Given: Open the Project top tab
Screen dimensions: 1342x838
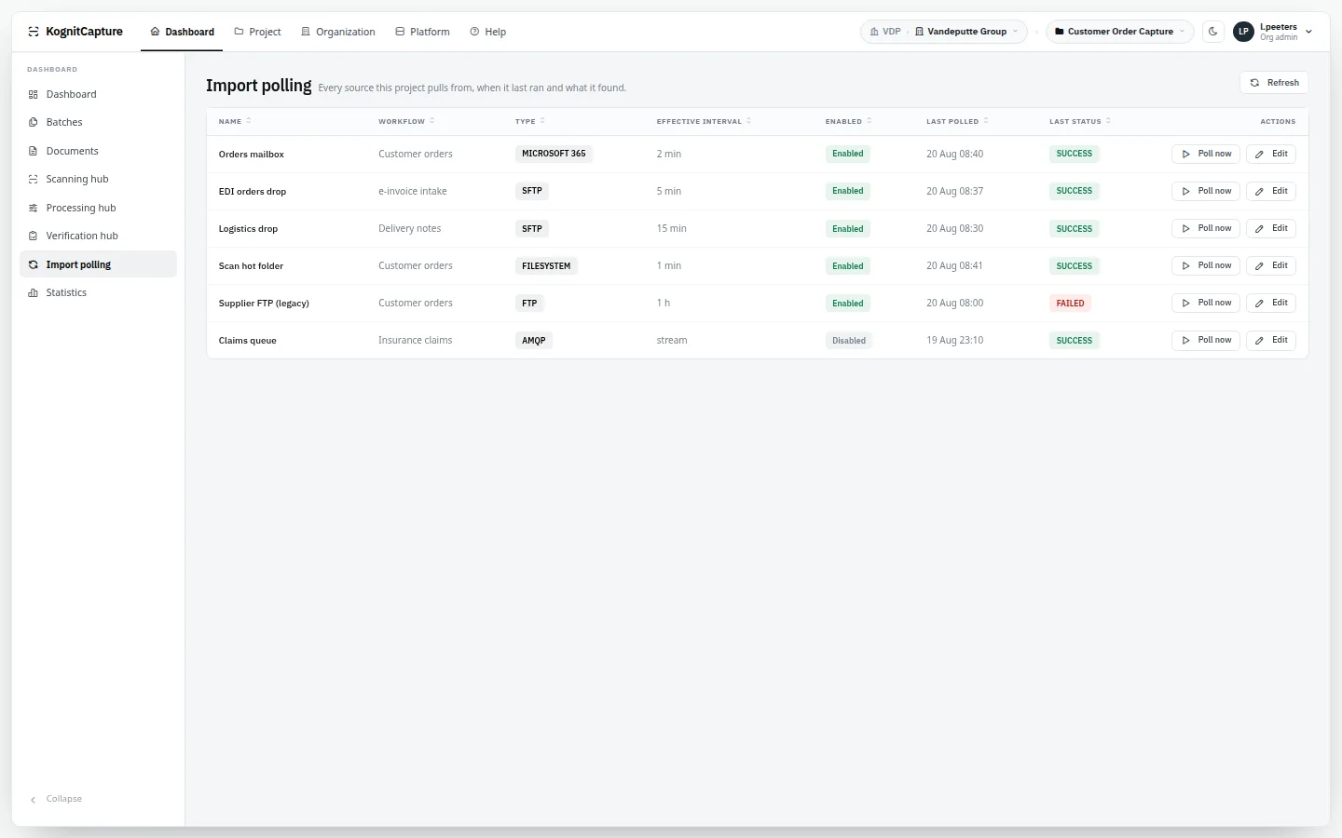Looking at the screenshot, I should coord(257,32).
